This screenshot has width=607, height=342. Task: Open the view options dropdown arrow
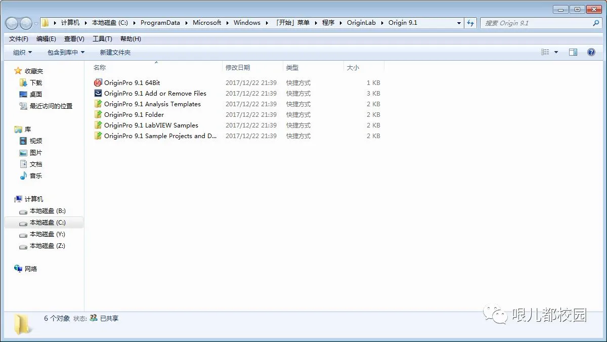click(556, 52)
